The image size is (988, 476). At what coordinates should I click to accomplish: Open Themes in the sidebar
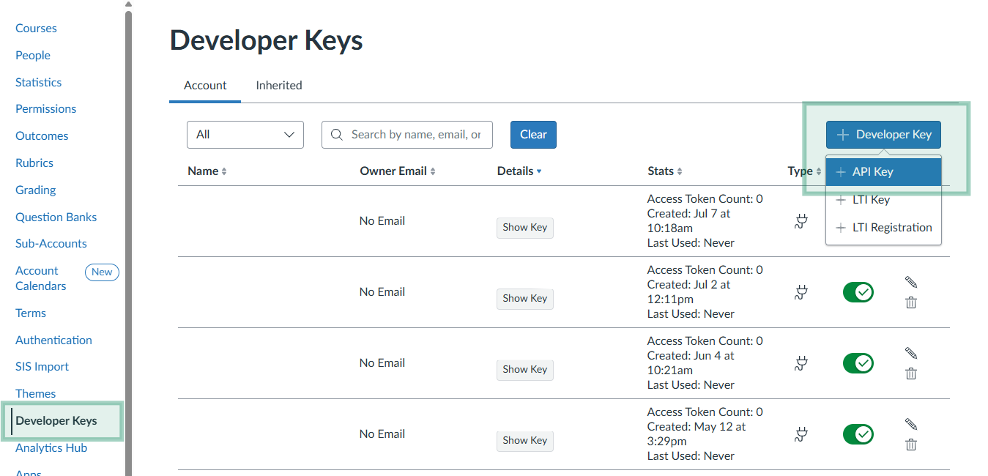[35, 394]
